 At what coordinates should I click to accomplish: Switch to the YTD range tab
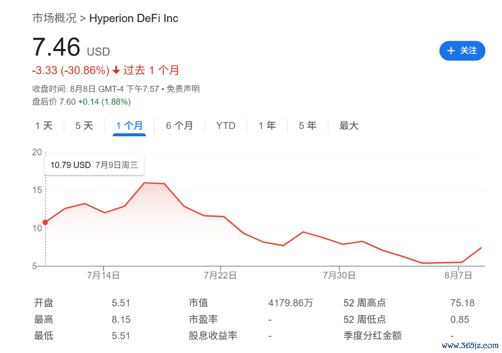226,126
